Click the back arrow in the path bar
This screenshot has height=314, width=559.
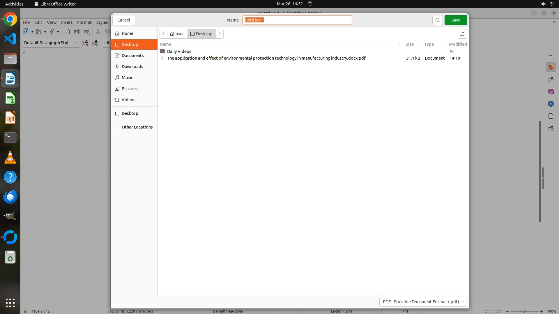click(163, 34)
